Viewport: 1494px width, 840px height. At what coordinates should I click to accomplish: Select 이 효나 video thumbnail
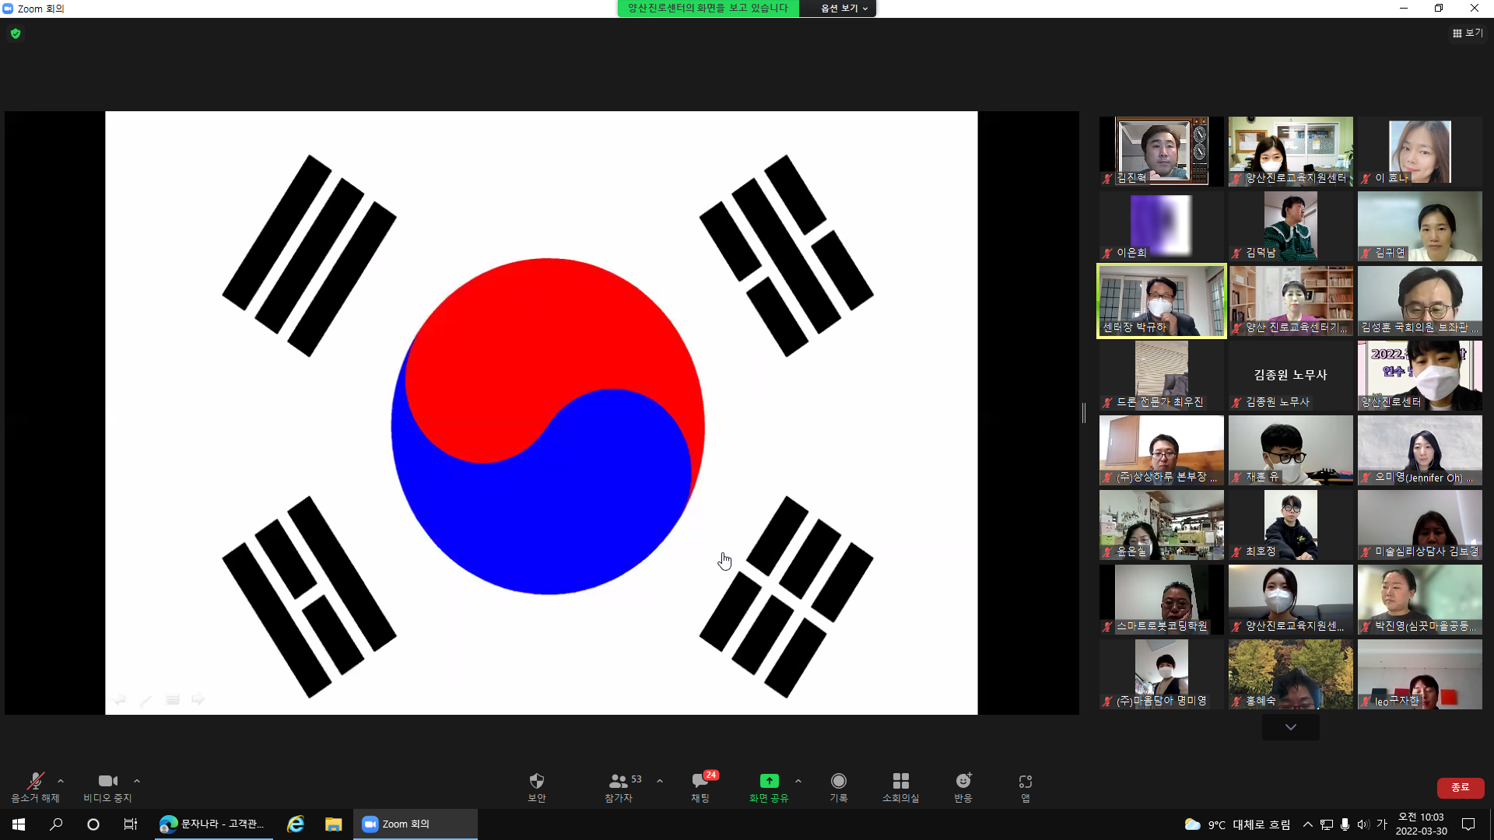[1420, 151]
